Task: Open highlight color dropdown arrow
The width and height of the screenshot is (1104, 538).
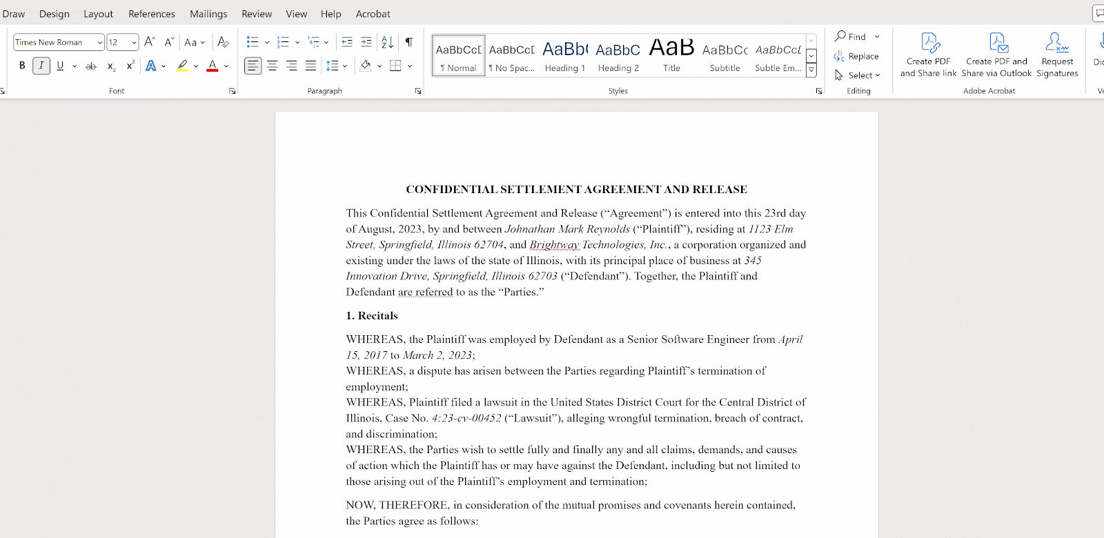Action: [x=196, y=66]
